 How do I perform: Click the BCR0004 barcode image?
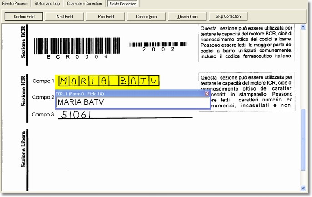click(77, 48)
